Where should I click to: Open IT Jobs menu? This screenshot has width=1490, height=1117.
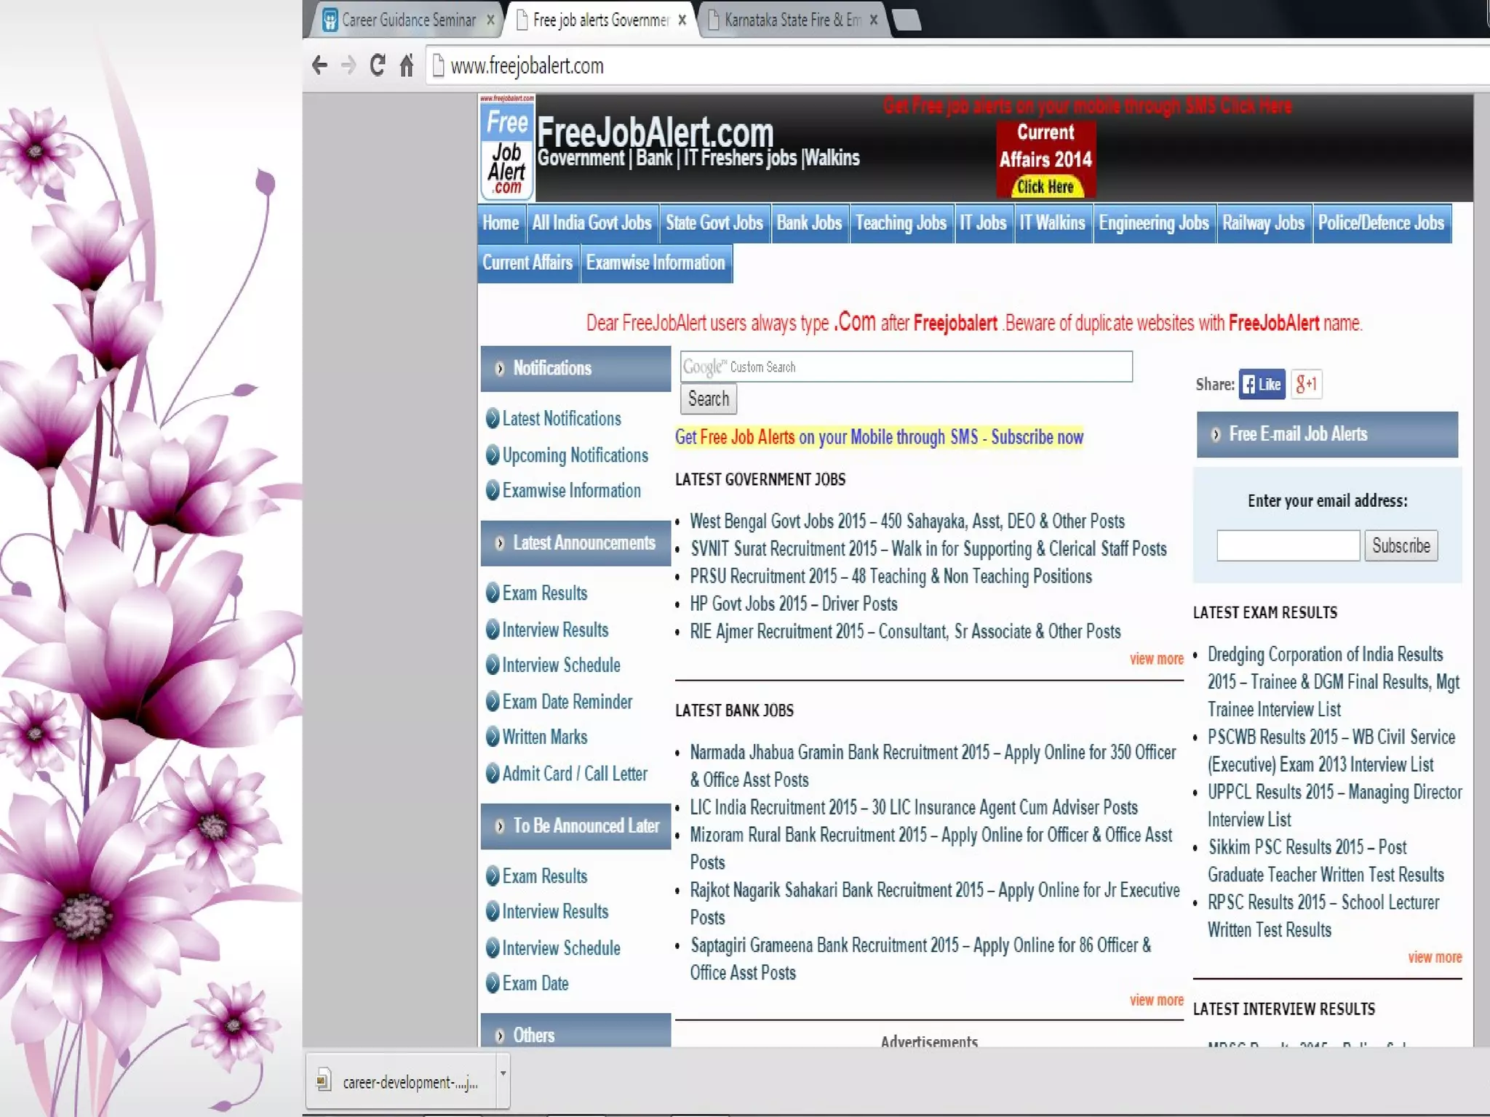tap(983, 223)
